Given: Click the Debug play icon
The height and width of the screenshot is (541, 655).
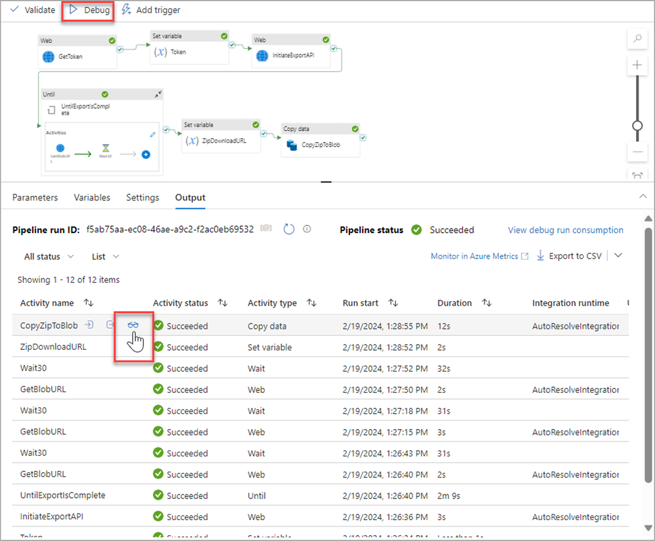Looking at the screenshot, I should 73,10.
